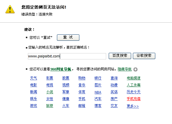
Task: Open the 天气 weather link
Action: pyautogui.click(x=34, y=78)
